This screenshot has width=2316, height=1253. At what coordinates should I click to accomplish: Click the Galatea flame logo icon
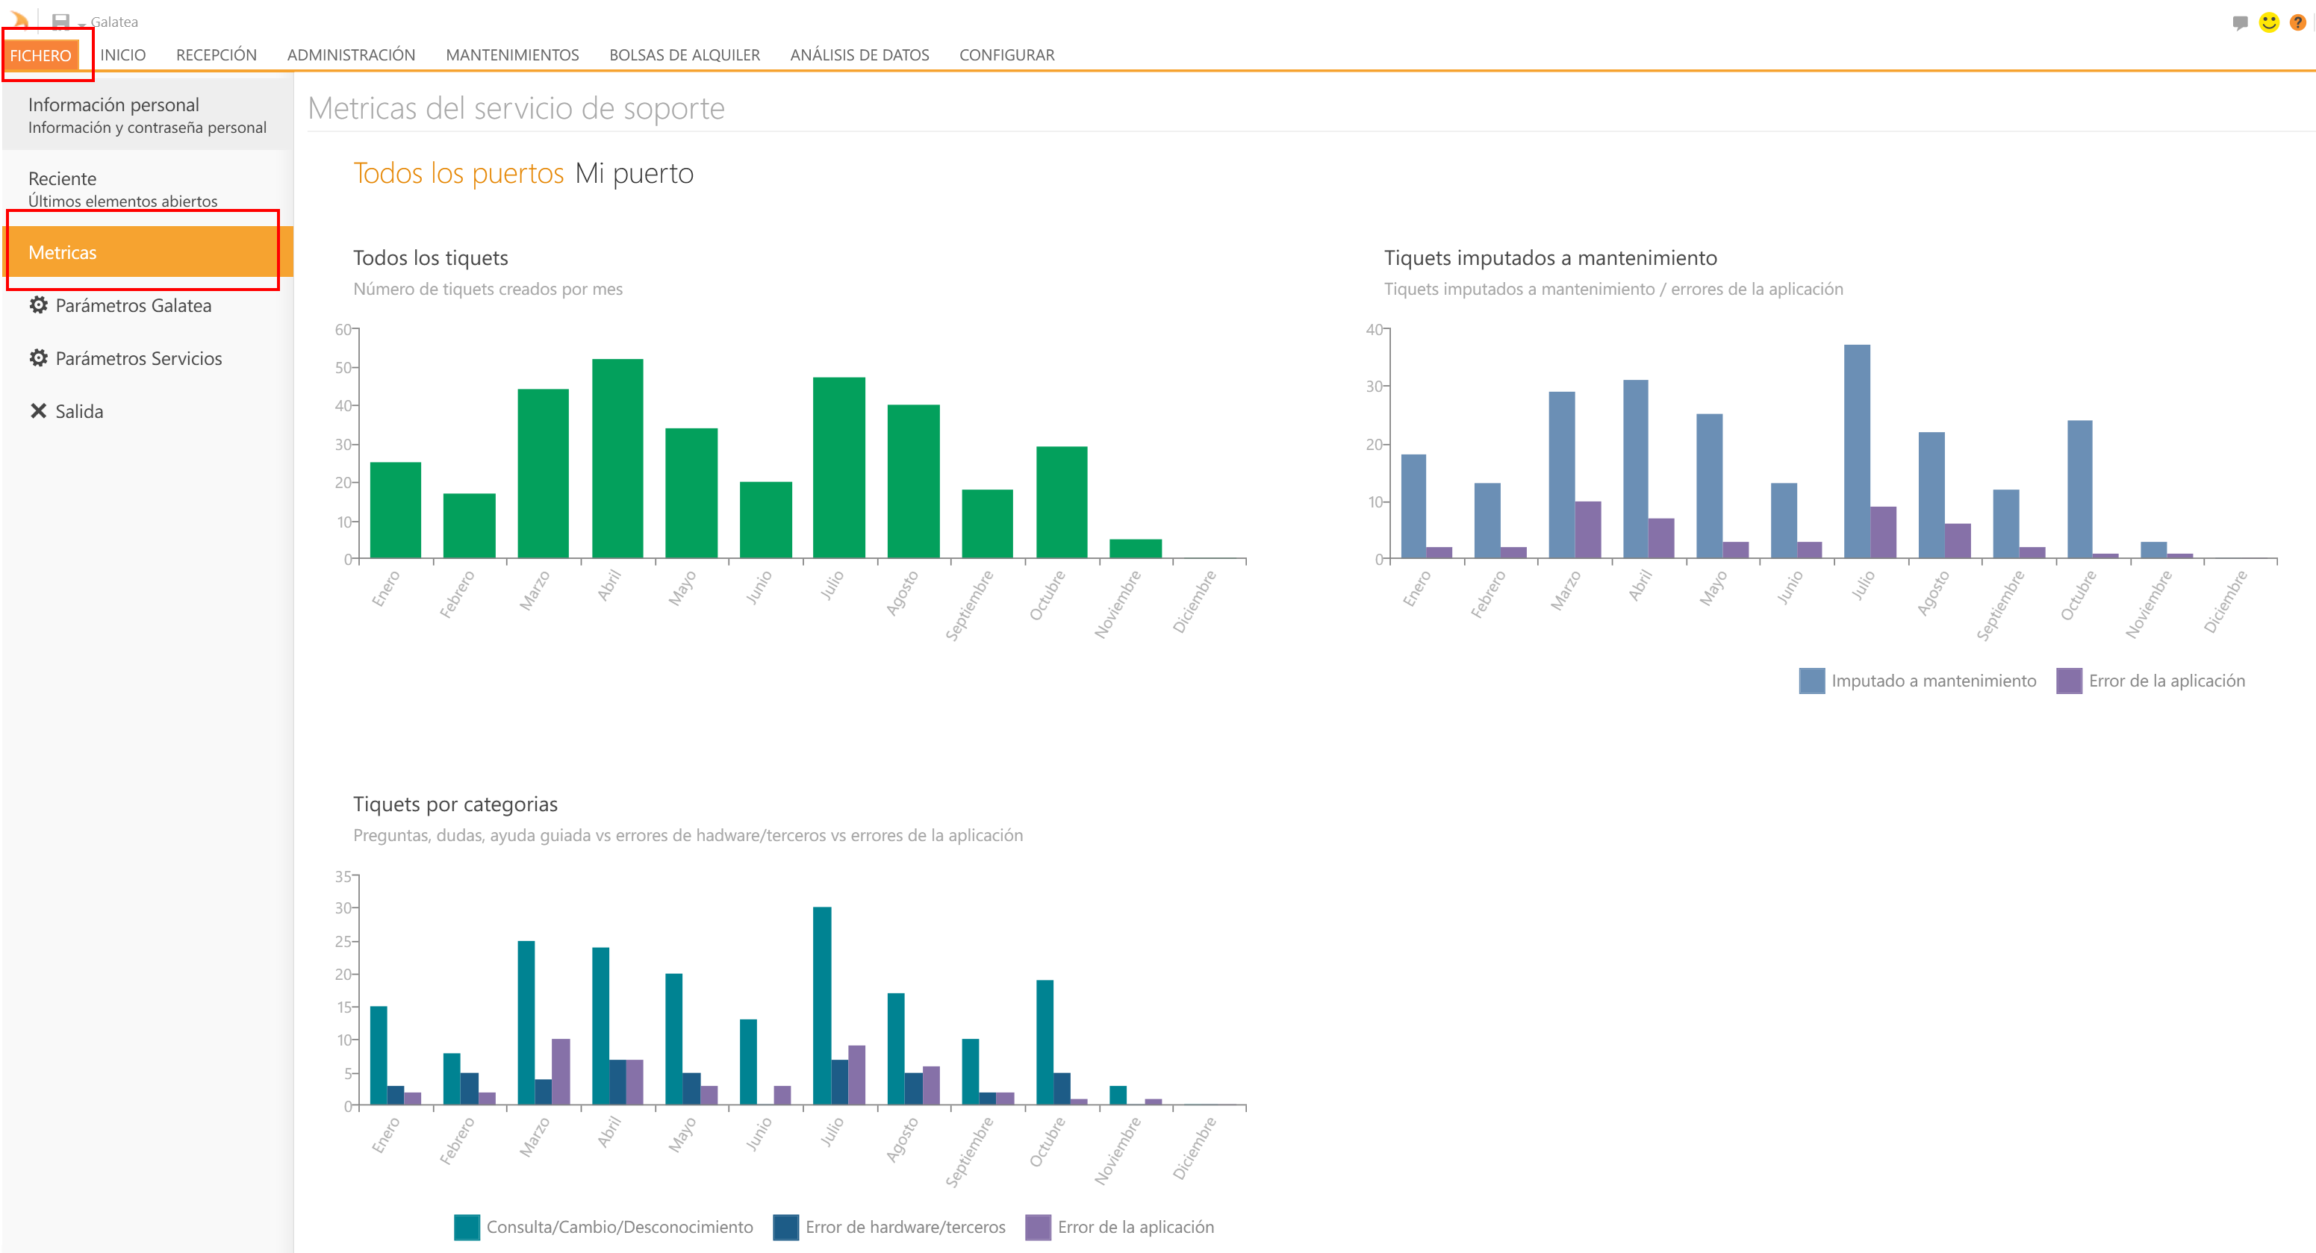[x=18, y=19]
